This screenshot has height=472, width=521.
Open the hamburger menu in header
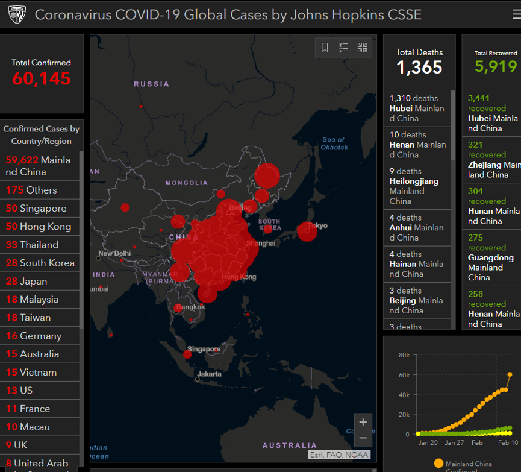tap(517, 14)
